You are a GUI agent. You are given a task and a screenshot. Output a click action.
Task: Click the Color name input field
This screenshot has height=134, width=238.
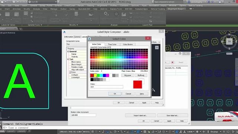(x=107, y=87)
